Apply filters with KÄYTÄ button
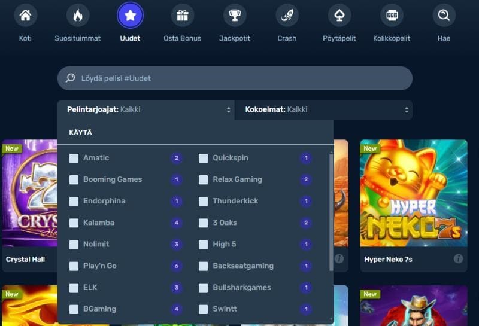Screen dimensions: 479x326 pos(80,132)
